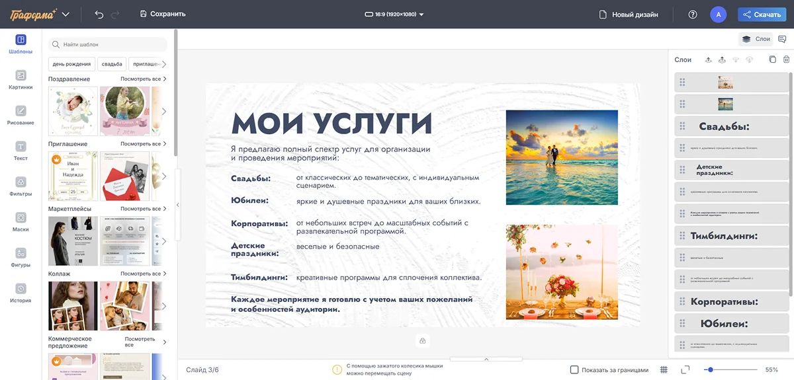
Task: Open Посмотреть все for Коллаж
Action: point(144,273)
